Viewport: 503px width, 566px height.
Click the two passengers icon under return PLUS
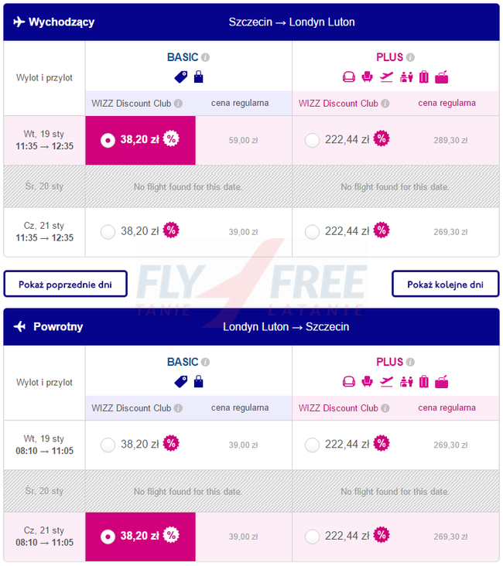tap(405, 381)
